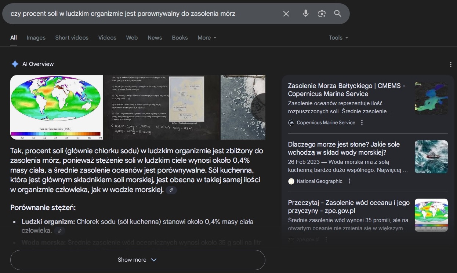Open the three-dot menu for the AI Overview
Screen dimensions: 457x273
(451, 64)
